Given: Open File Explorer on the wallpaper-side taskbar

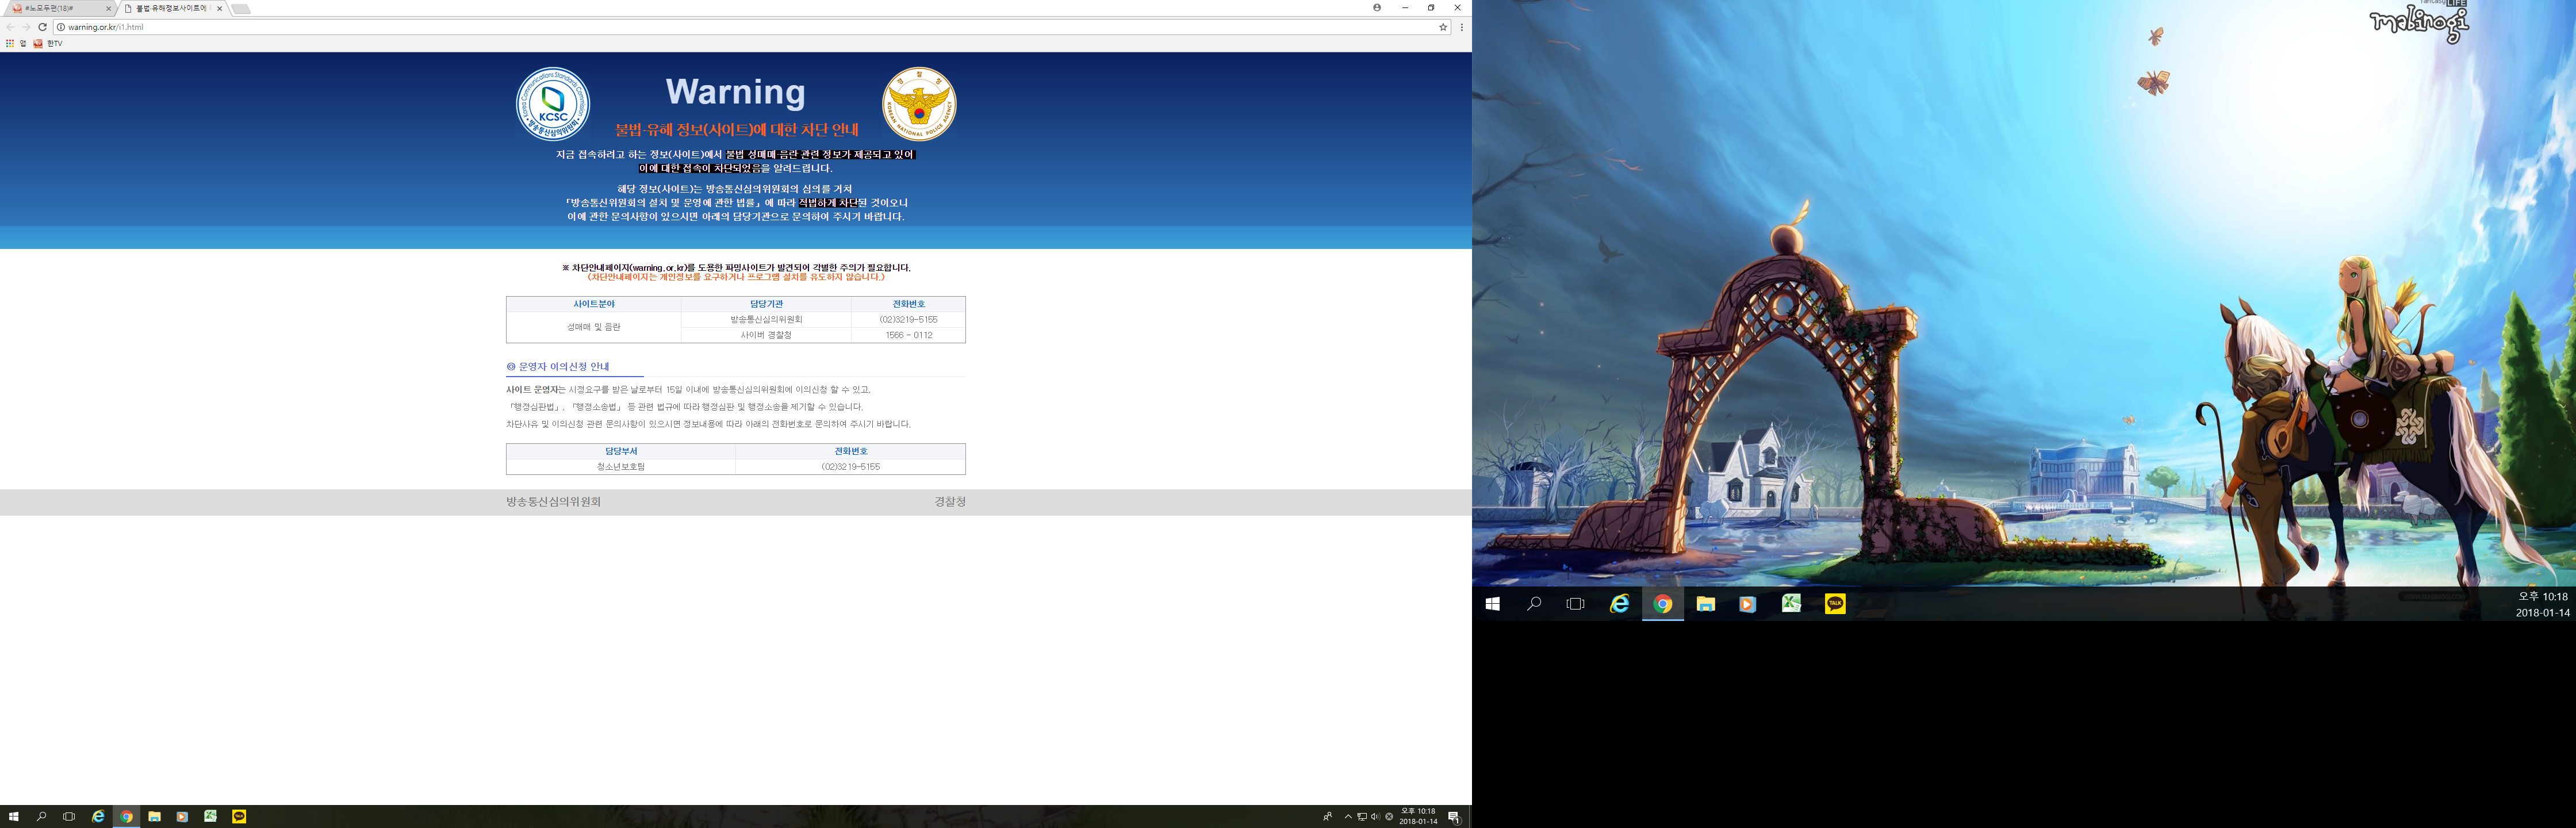Looking at the screenshot, I should (x=1706, y=604).
